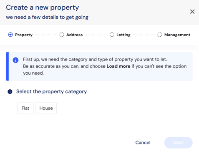This screenshot has width=199, height=154.
Task: Go to the Property step label
Action: point(24,35)
